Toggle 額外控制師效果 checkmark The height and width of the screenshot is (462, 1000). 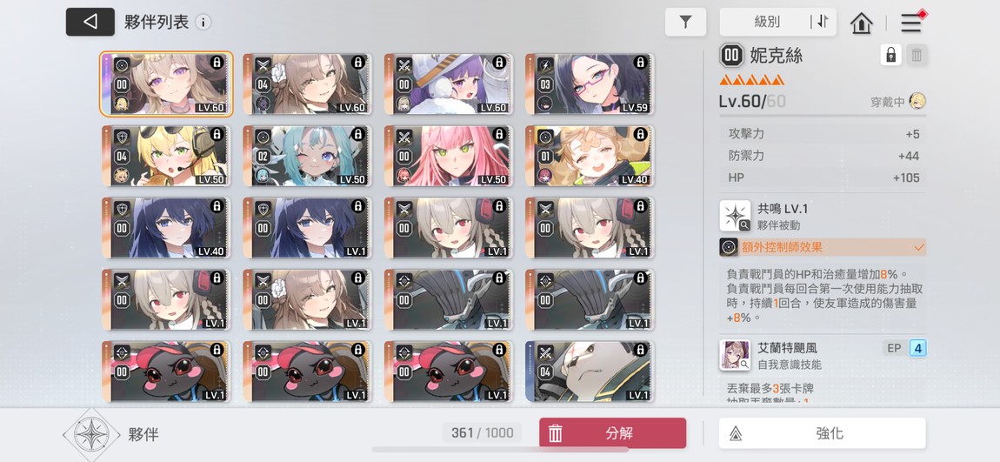[x=919, y=247]
